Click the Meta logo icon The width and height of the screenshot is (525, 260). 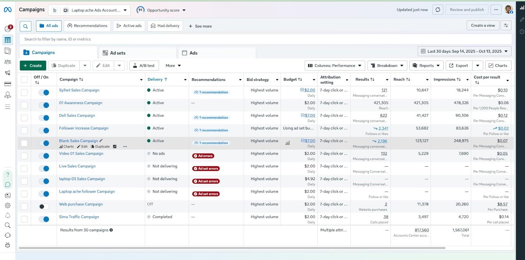8,10
